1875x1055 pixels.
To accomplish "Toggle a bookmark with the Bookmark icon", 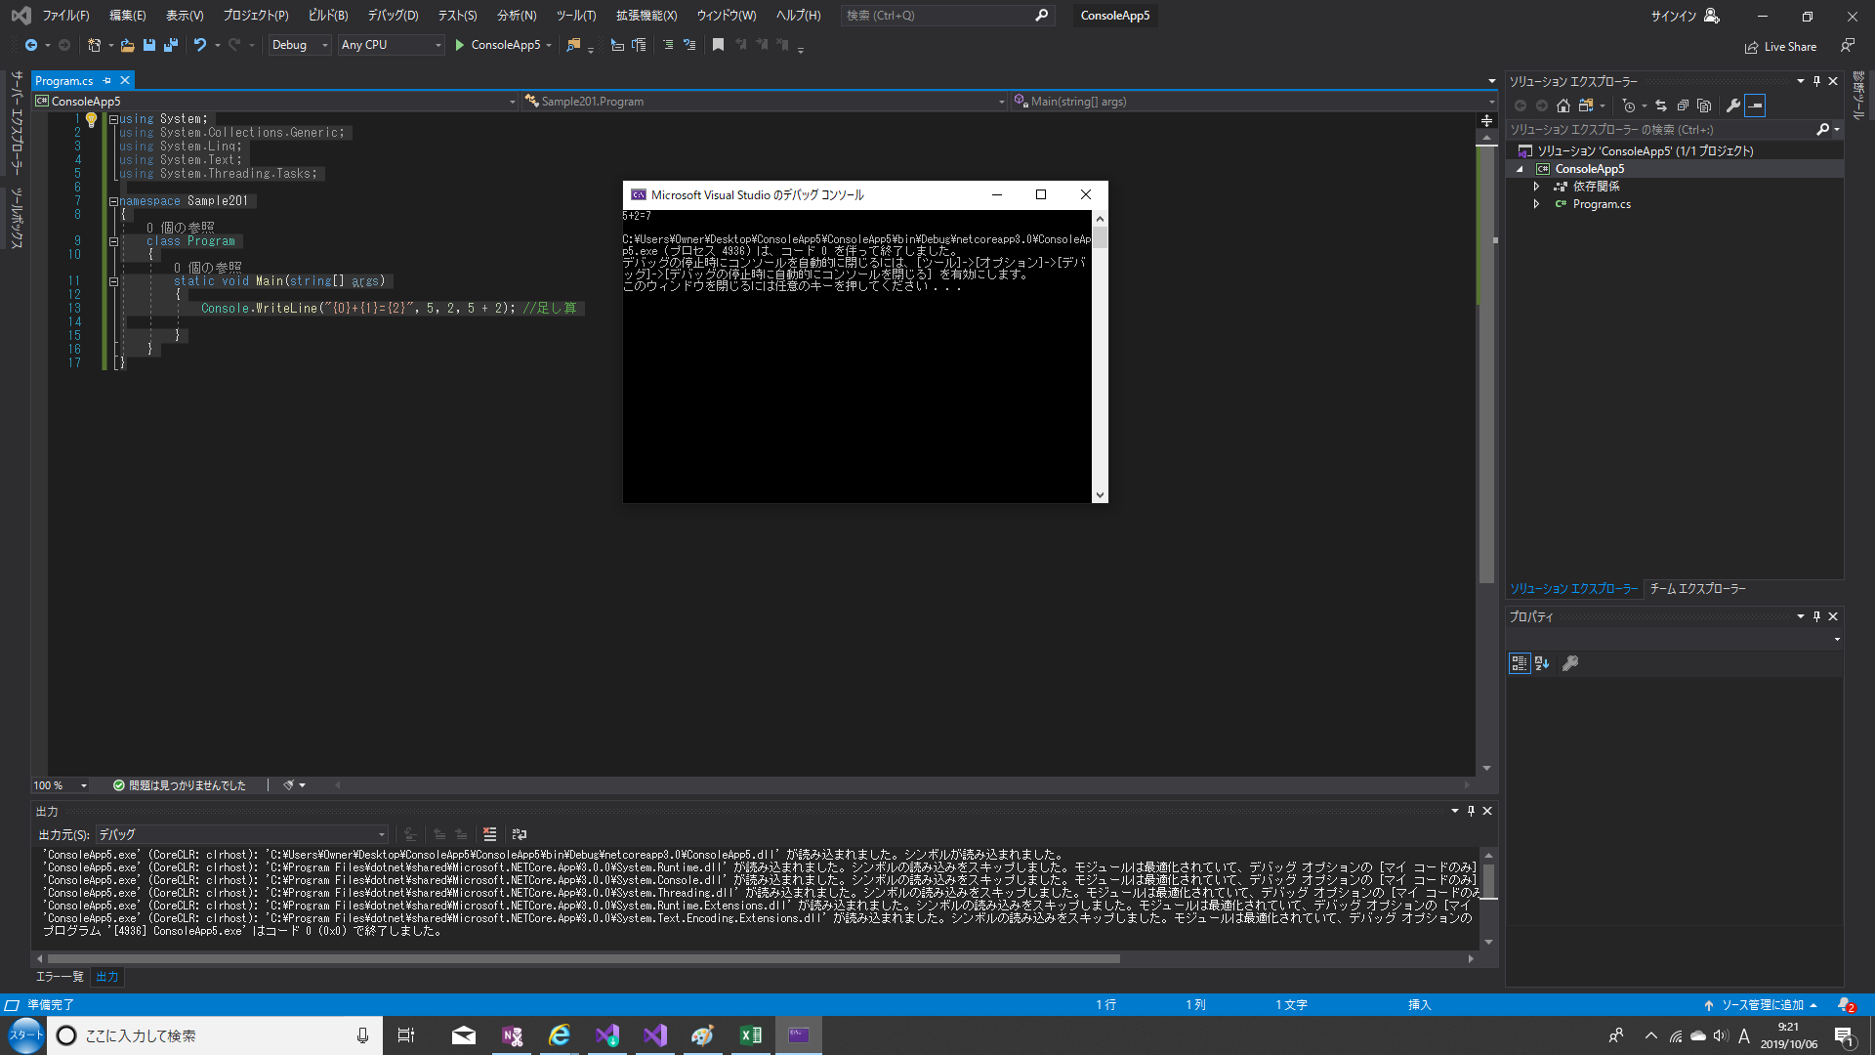I will (718, 45).
